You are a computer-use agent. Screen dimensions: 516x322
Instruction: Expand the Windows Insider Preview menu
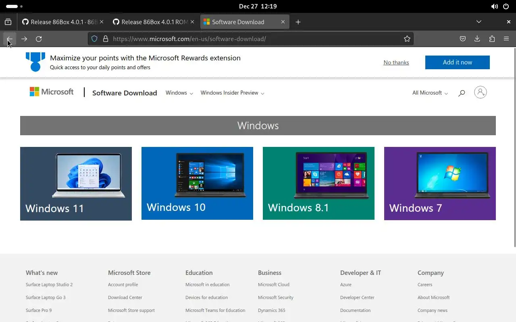click(233, 93)
